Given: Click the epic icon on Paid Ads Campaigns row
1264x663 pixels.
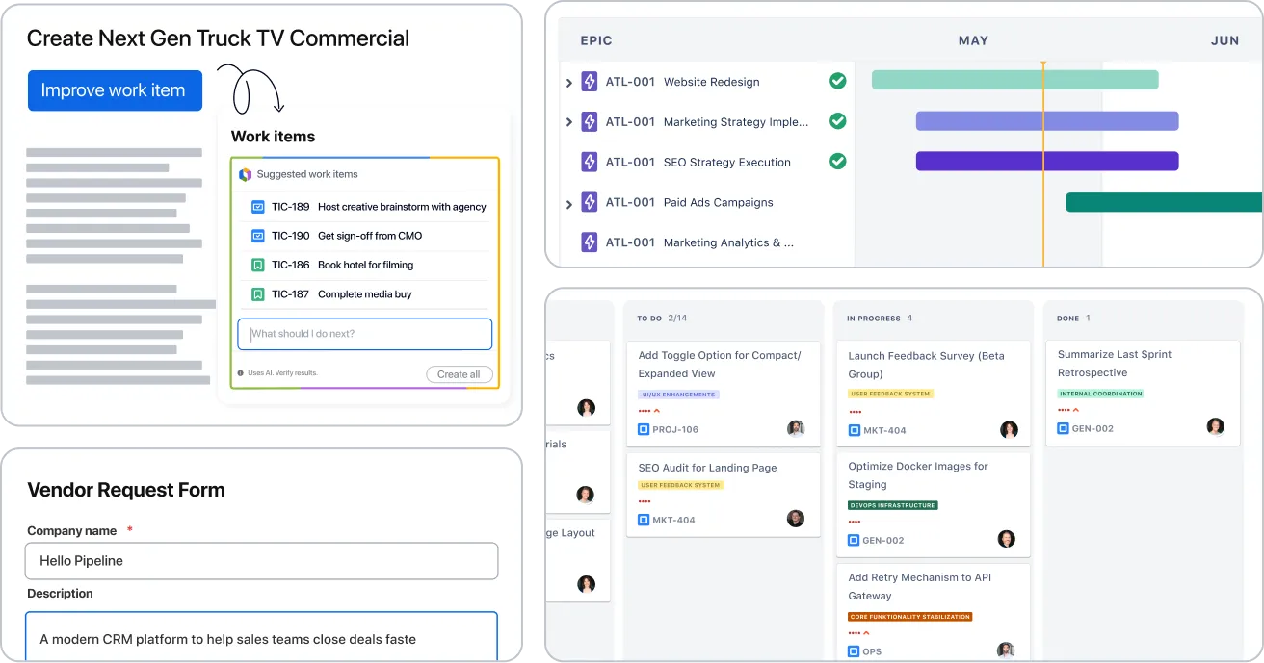Looking at the screenshot, I should point(589,202).
